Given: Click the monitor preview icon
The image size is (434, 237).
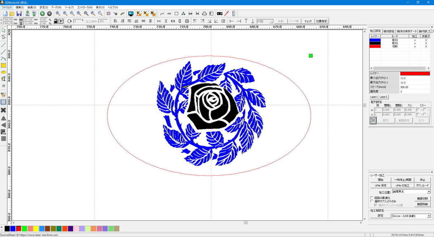Looking at the screenshot, I should tap(131, 13).
